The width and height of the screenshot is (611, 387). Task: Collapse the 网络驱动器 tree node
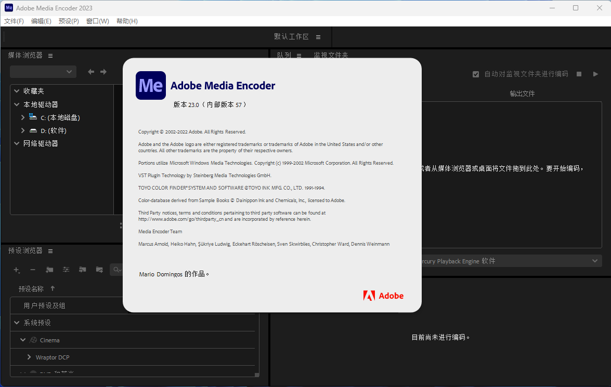pos(17,143)
